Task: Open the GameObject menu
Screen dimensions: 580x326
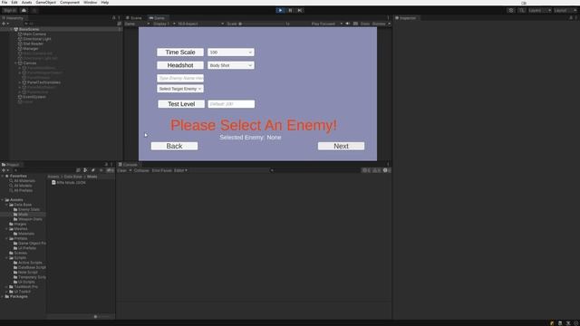Action: point(46,2)
